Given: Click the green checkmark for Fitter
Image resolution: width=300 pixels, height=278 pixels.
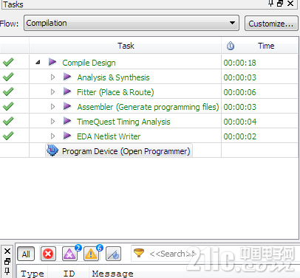Looking at the screenshot, I should pos(8,91).
